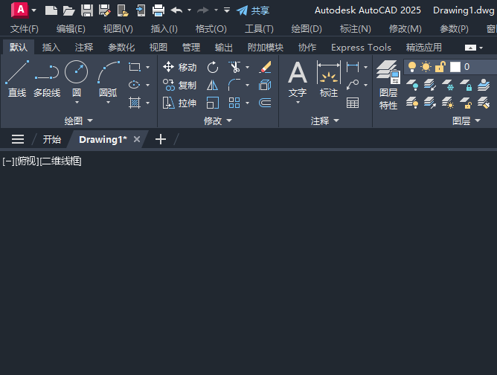Click layer 0 white color swatch
Image resolution: width=497 pixels, height=375 pixels.
pos(455,67)
